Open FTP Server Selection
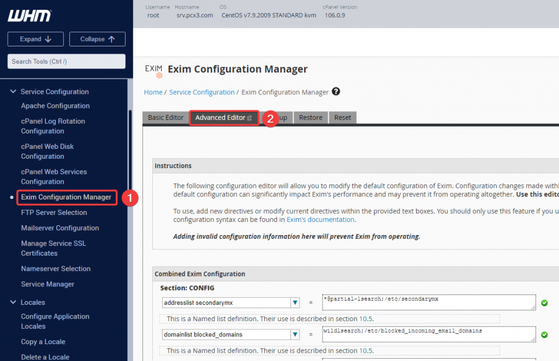 [54, 213]
